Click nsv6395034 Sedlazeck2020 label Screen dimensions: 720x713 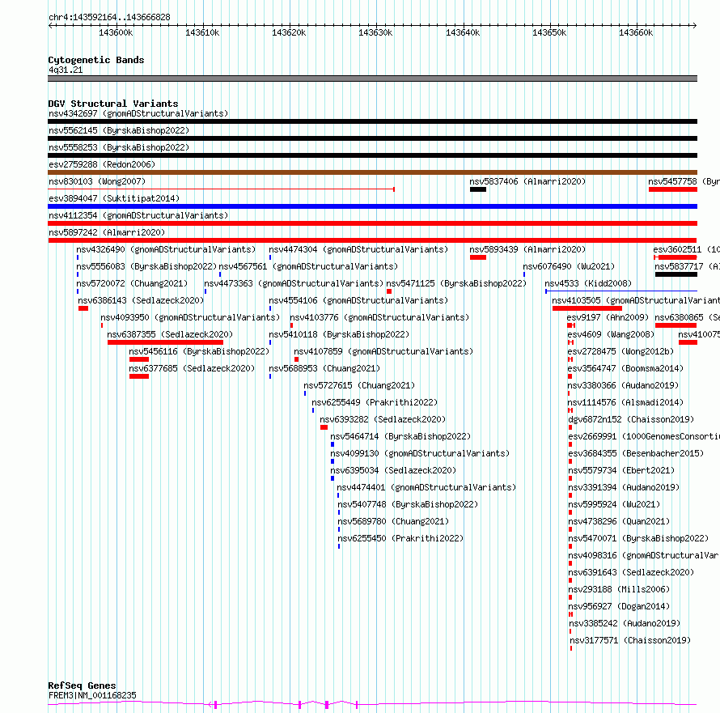393,470
